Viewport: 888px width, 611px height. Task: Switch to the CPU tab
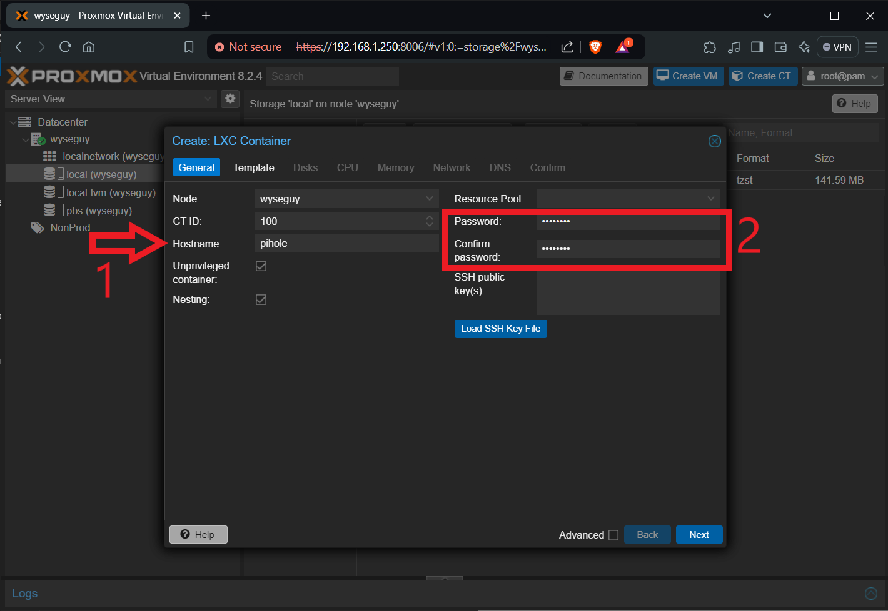pyautogui.click(x=348, y=167)
